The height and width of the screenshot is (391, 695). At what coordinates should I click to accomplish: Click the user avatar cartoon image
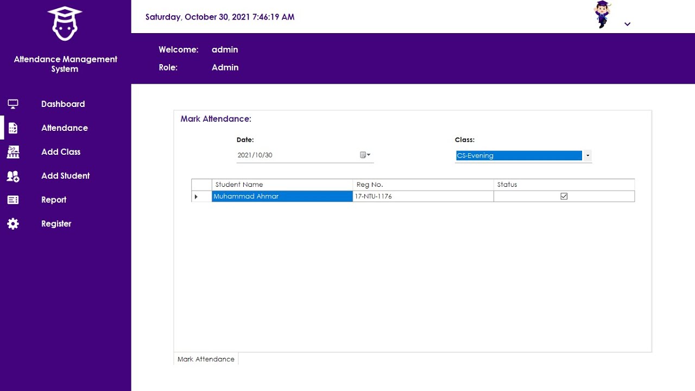[x=602, y=15]
